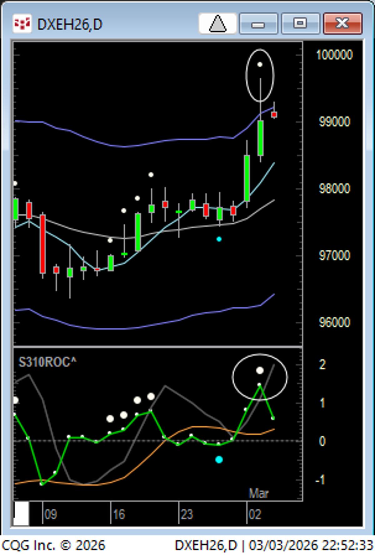The width and height of the screenshot is (375, 555).
Task: Click the DXEH26,D title text
Action: (x=70, y=24)
